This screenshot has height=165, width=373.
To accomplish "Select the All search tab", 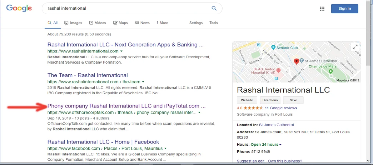I will (53, 23).
